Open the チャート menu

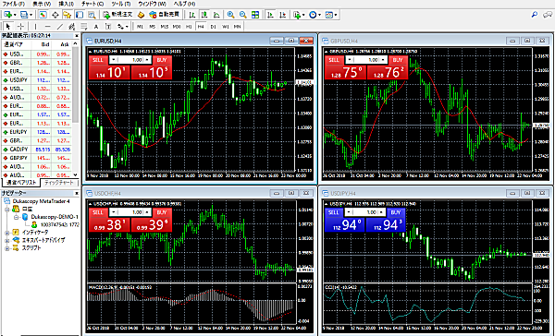pyautogui.click(x=92, y=4)
